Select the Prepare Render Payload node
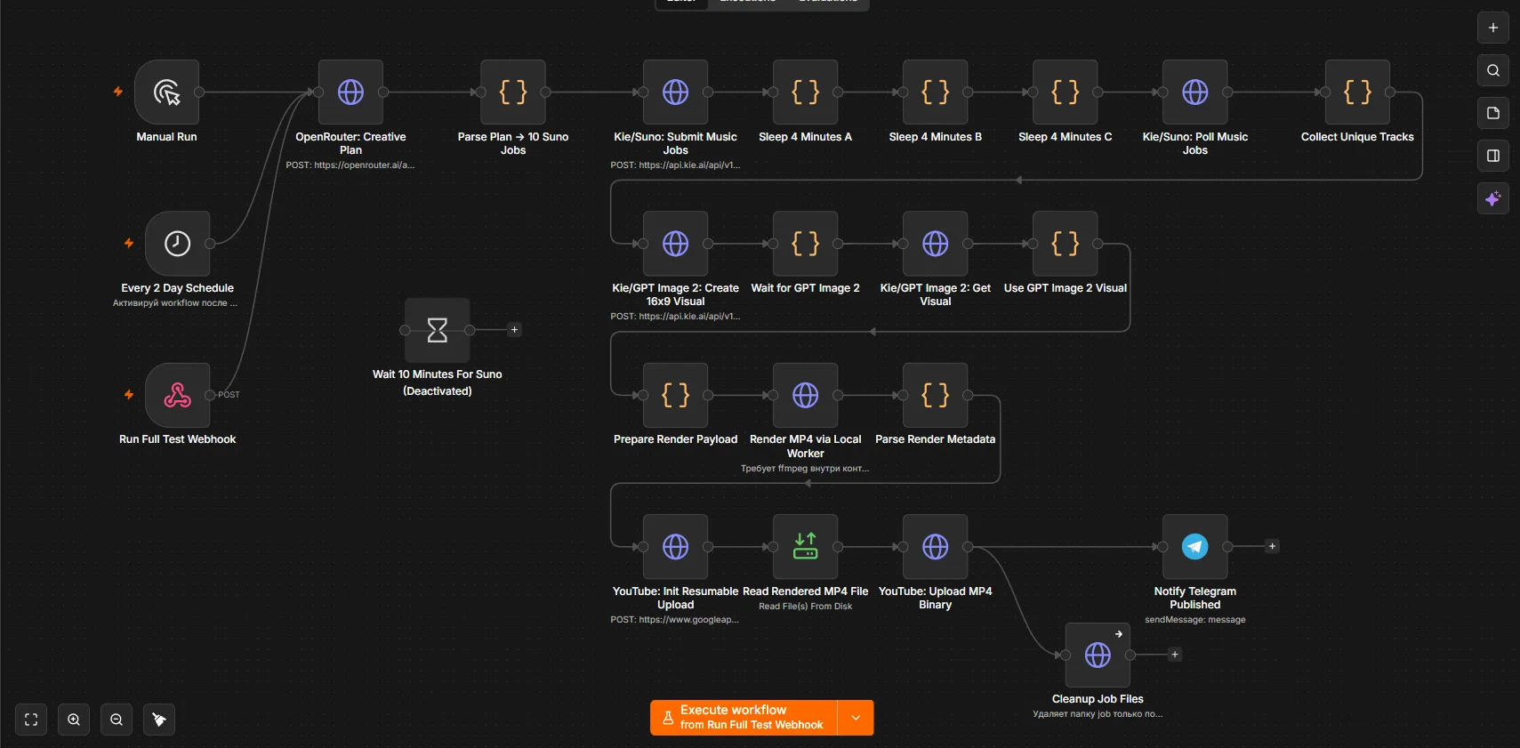This screenshot has height=748, width=1520. tap(675, 395)
